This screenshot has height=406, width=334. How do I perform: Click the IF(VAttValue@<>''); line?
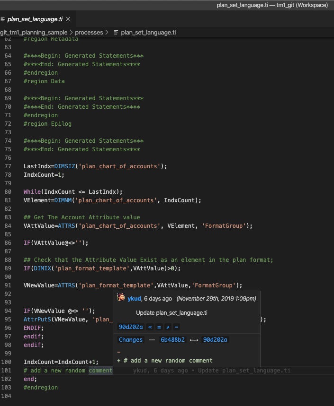56,243
